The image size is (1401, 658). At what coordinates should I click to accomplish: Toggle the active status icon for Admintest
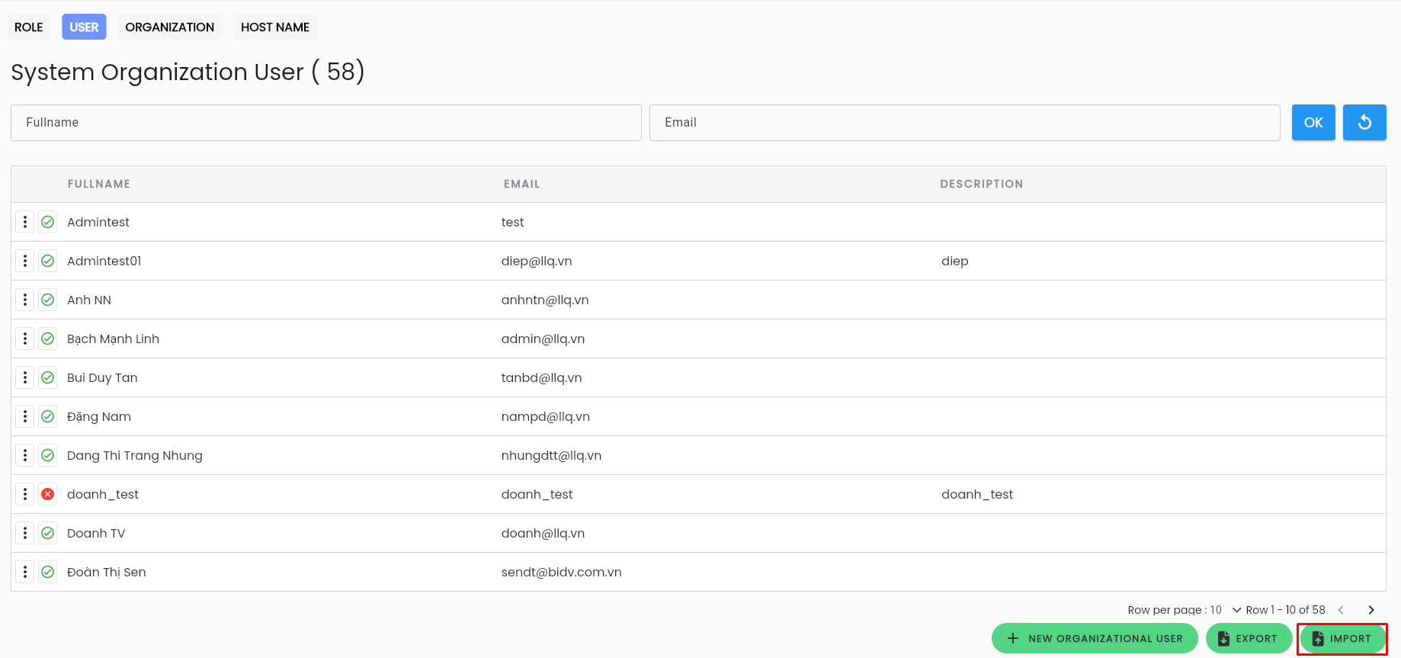coord(48,222)
